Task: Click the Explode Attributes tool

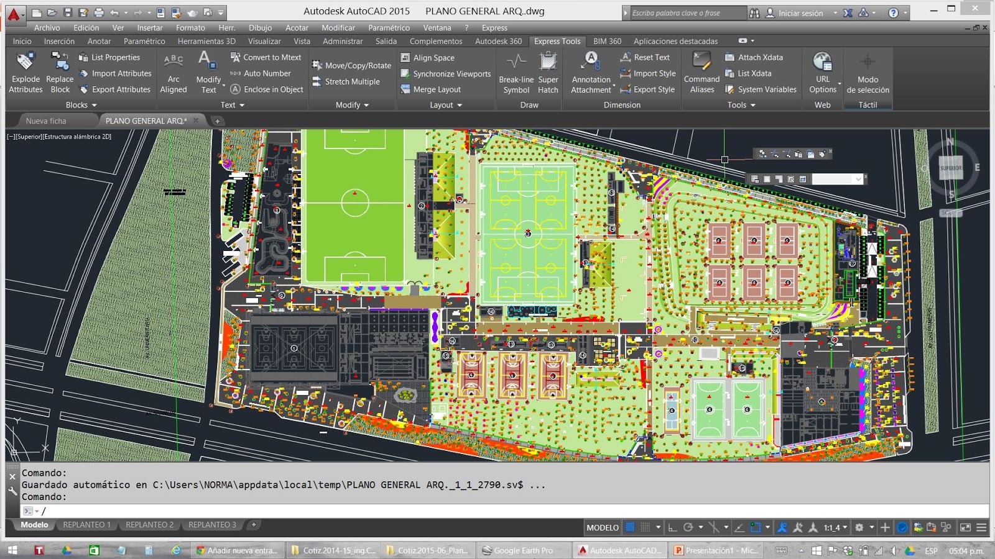Action: click(25, 73)
